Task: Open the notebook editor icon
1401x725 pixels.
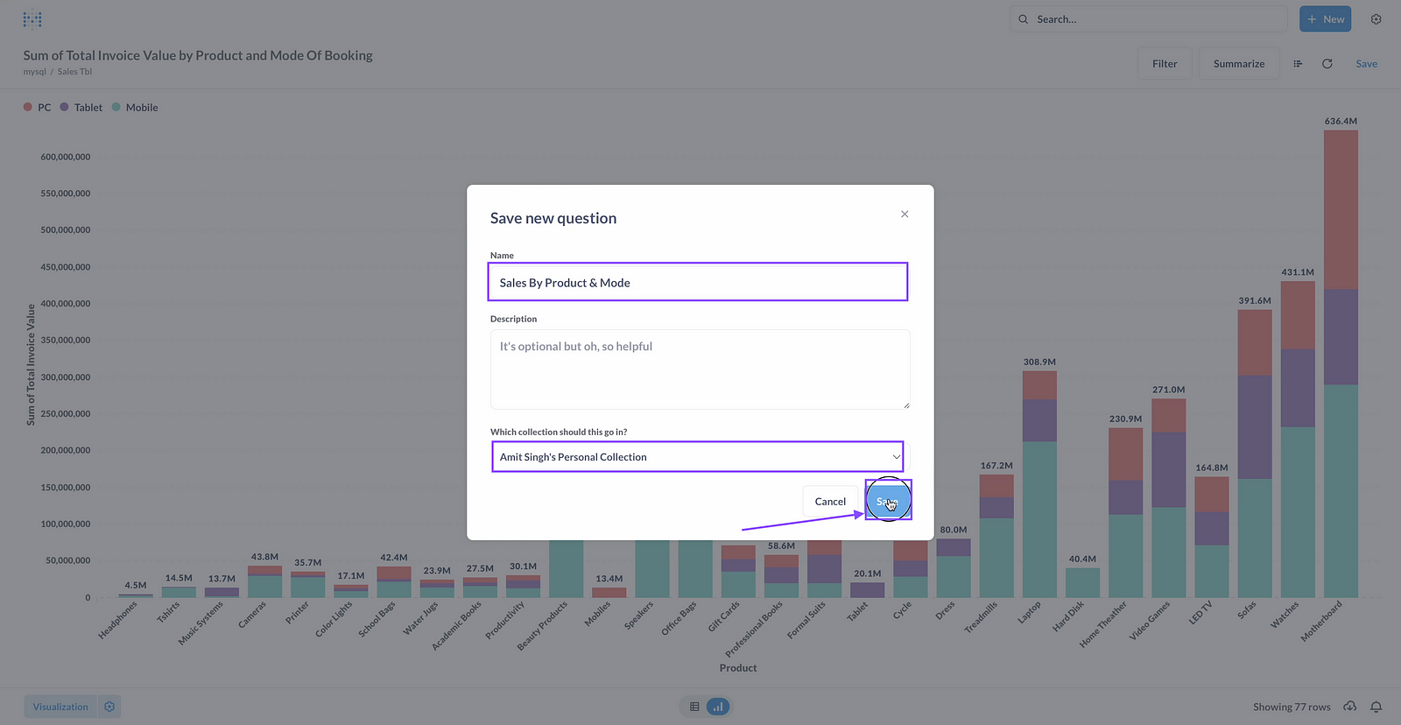Action: tap(1298, 64)
